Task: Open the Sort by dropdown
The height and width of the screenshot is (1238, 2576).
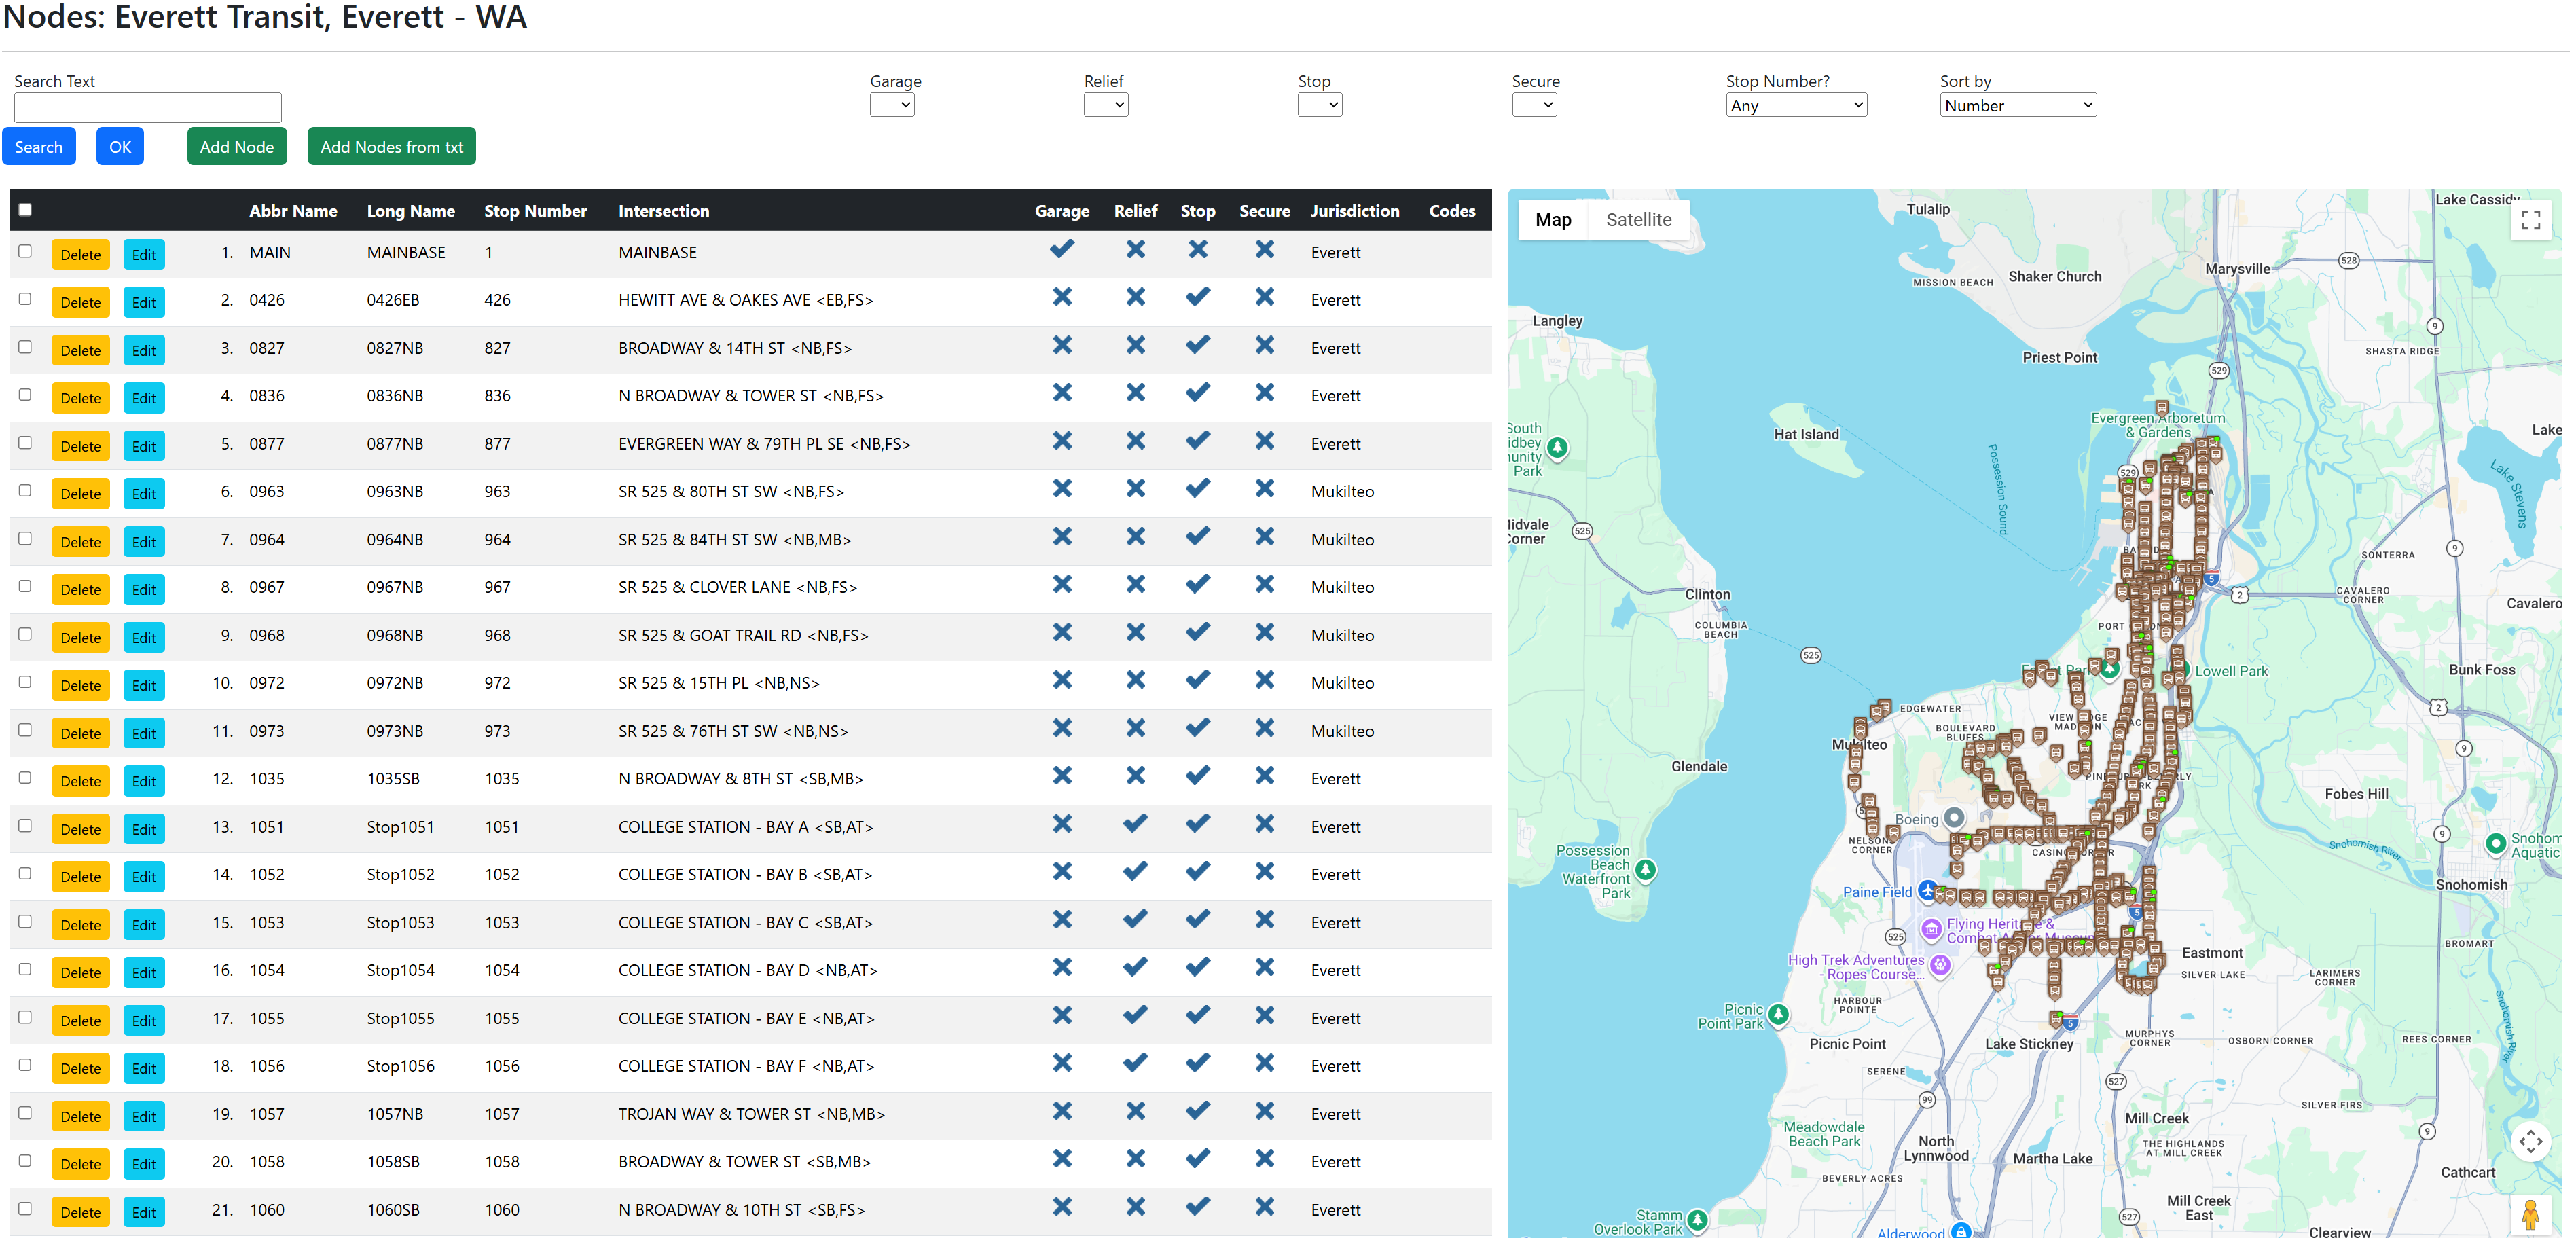Action: (x=2017, y=104)
